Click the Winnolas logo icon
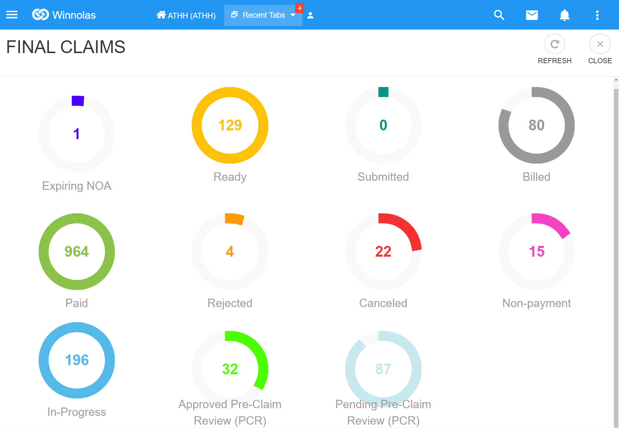This screenshot has height=428, width=619. (40, 15)
